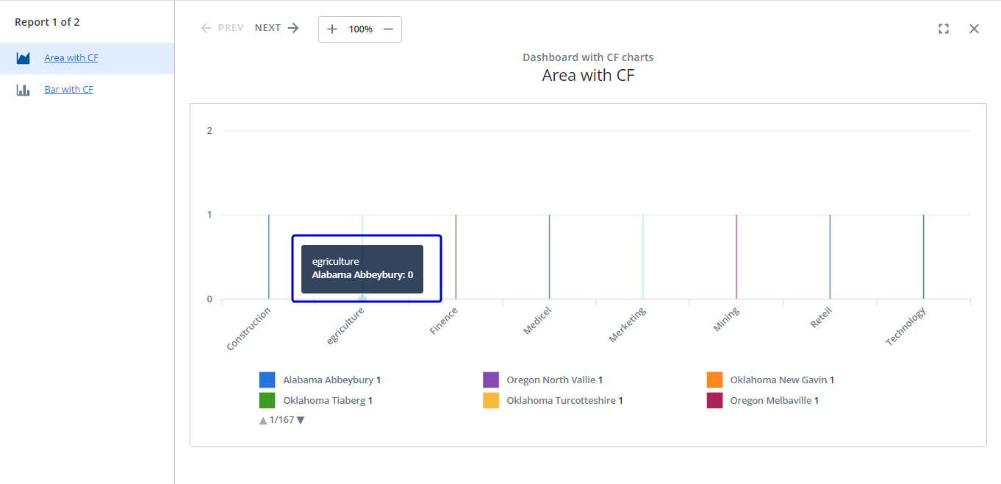Click the zoom in plus icon

(x=332, y=29)
